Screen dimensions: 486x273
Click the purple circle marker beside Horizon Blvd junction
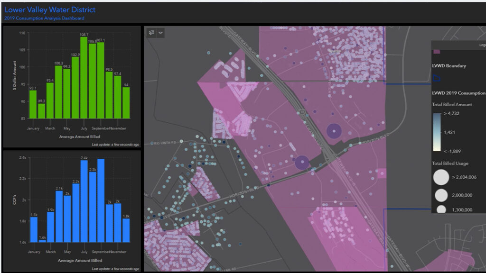click(x=302, y=162)
